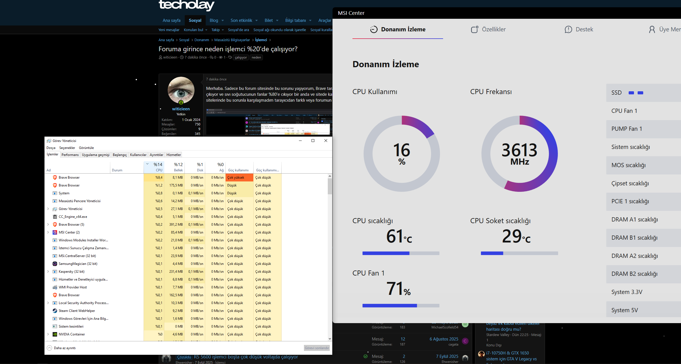Click the witicieen online status badge

tap(181, 102)
